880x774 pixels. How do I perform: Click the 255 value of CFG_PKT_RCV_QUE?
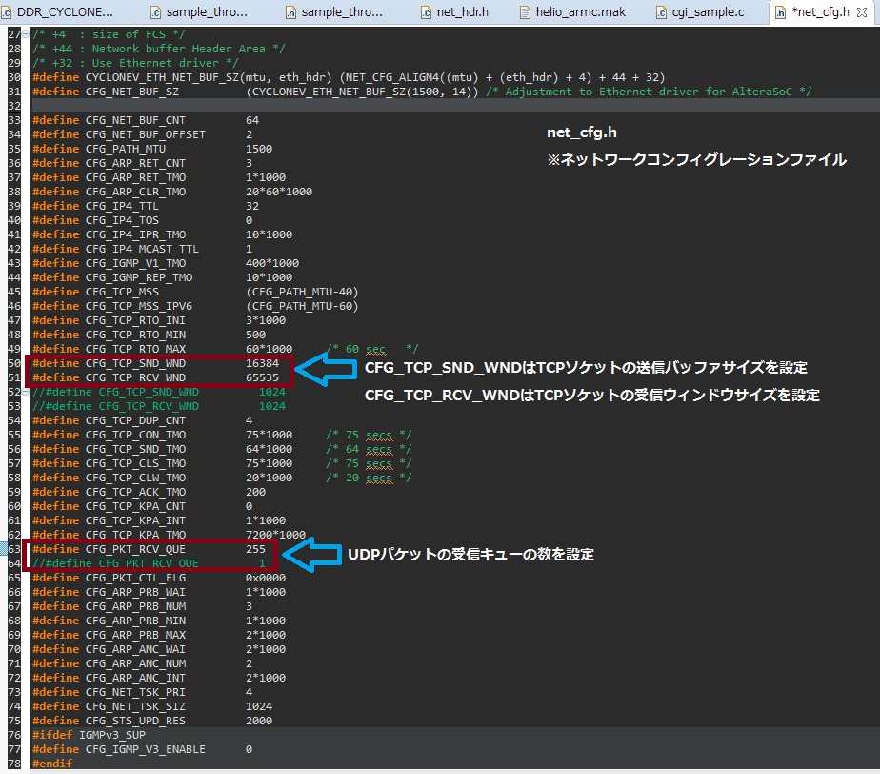(255, 549)
